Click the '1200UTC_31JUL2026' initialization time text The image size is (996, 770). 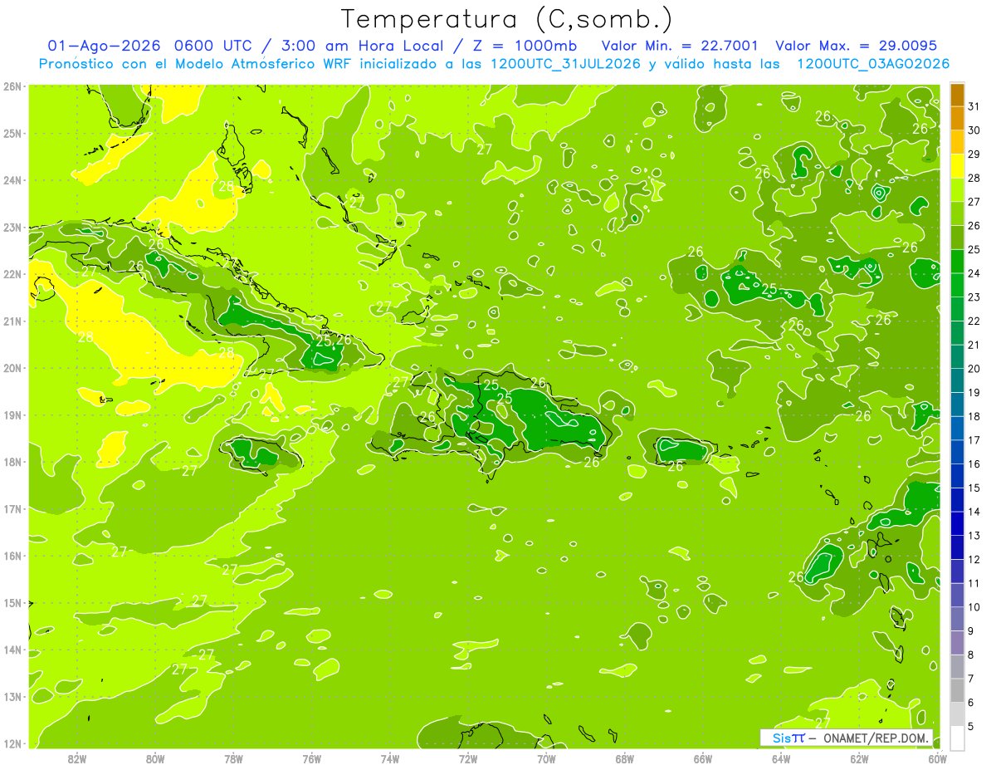[x=565, y=64]
